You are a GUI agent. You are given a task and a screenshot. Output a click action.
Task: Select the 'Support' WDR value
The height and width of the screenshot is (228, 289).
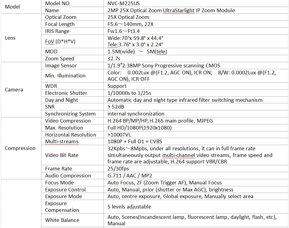pyautogui.click(x=117, y=86)
